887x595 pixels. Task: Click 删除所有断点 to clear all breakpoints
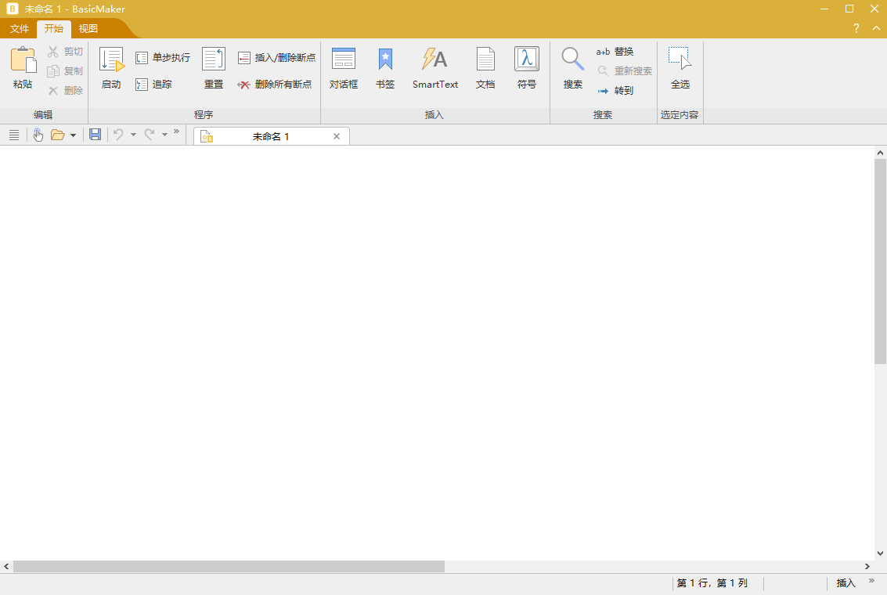pyautogui.click(x=243, y=84)
